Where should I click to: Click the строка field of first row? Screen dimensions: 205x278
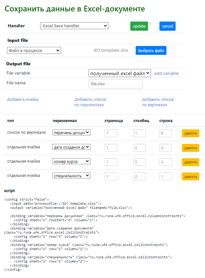click(165, 133)
